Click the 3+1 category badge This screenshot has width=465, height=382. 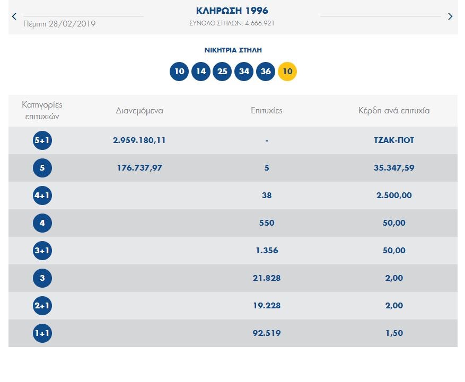tap(42, 251)
